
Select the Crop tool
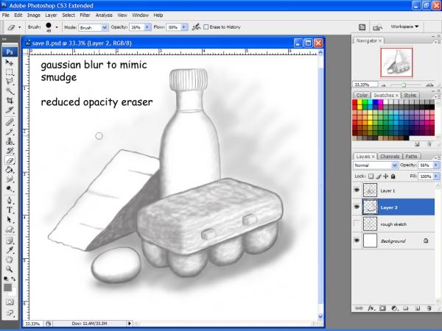coord(10,101)
